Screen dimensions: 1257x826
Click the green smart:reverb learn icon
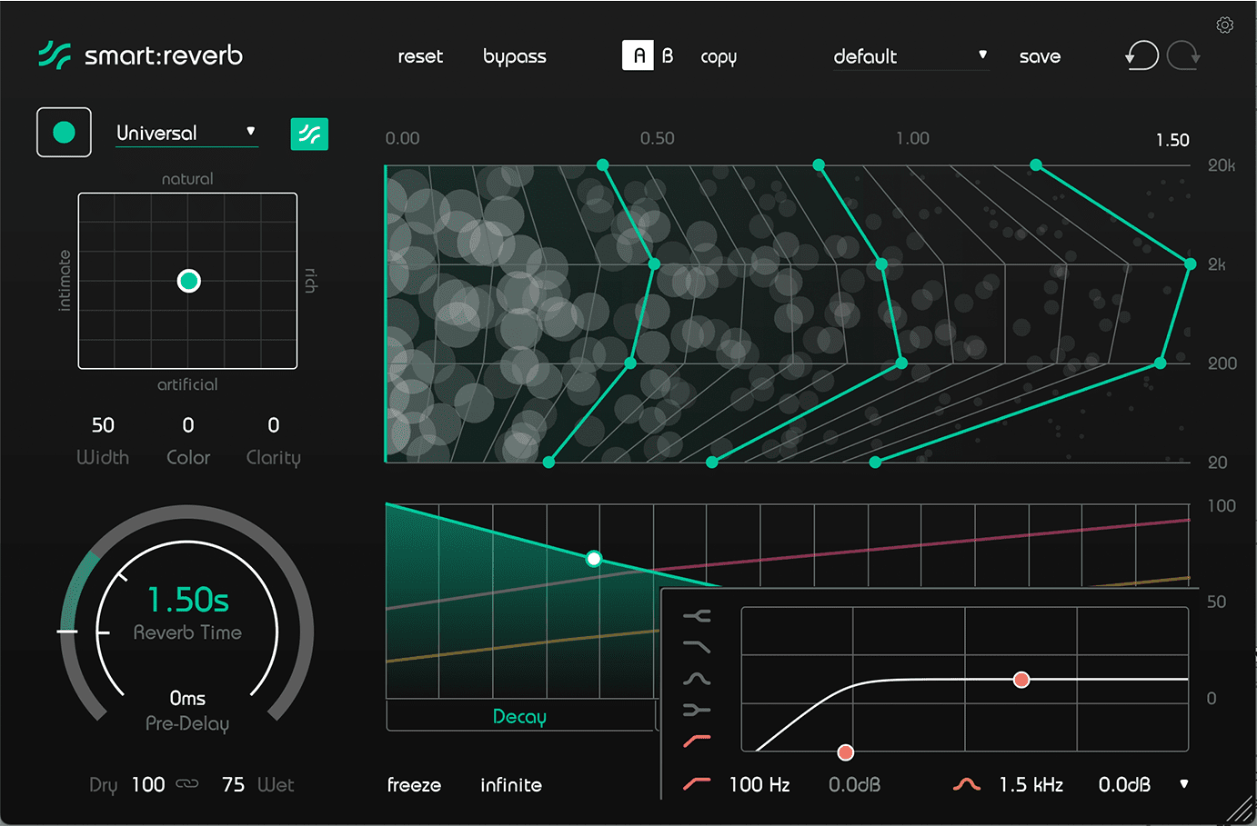click(309, 134)
